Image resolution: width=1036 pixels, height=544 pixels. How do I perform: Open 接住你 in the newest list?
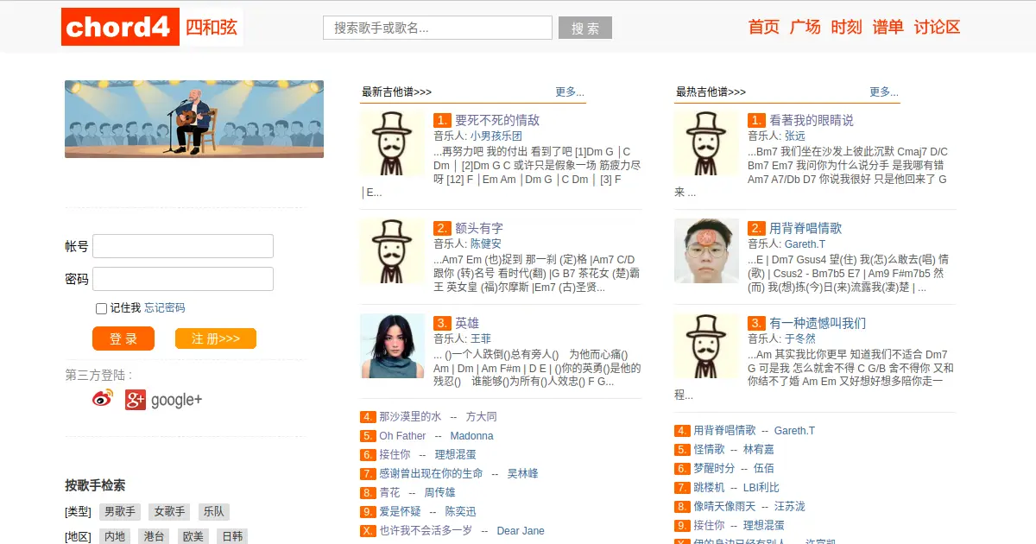point(395,454)
